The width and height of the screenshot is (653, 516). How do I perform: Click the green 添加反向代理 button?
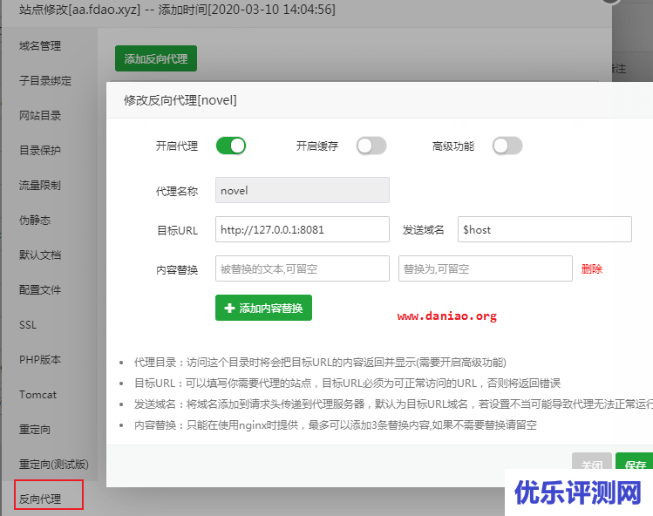point(156,58)
